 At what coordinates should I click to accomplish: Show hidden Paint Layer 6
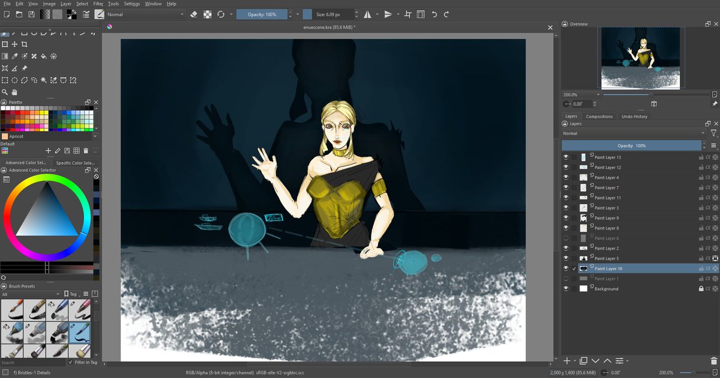tap(566, 238)
